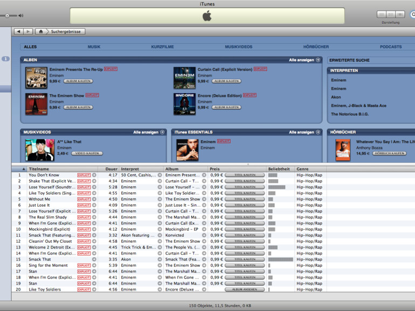
Task: Click Titel kaufen for Sing for the Moment
Action: pyautogui.click(x=245, y=265)
